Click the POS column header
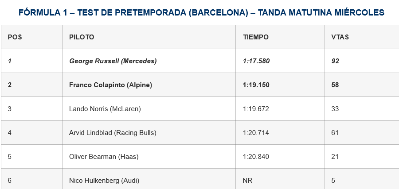 coord(15,37)
